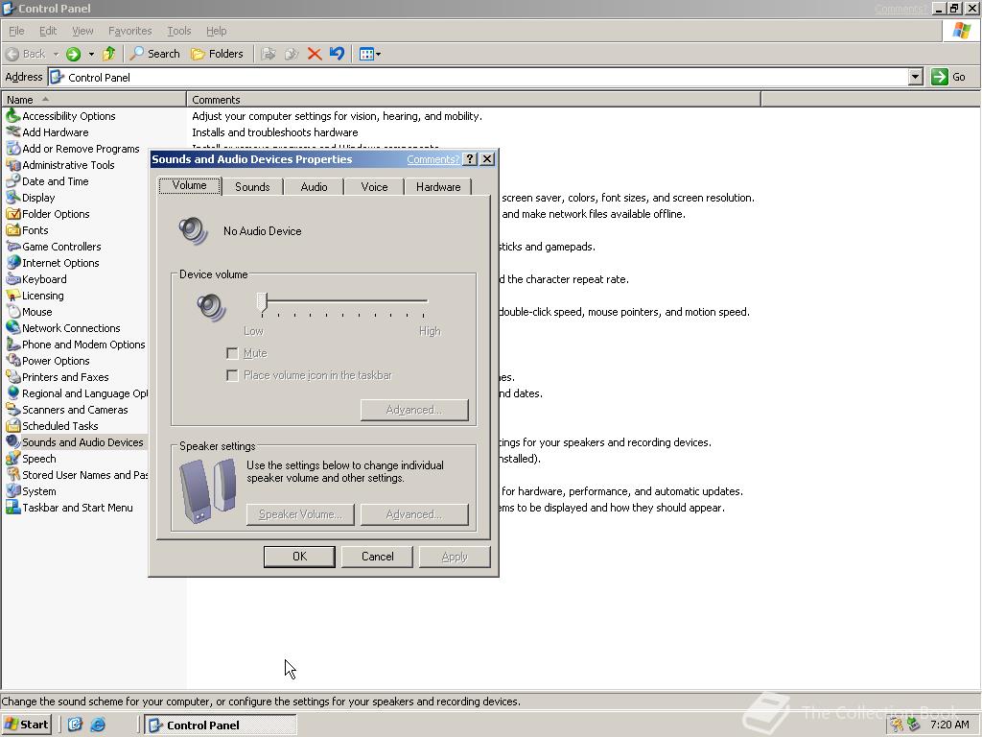Switch to the Audio tab
Viewport: 982px width, 737px height.
pyautogui.click(x=314, y=187)
